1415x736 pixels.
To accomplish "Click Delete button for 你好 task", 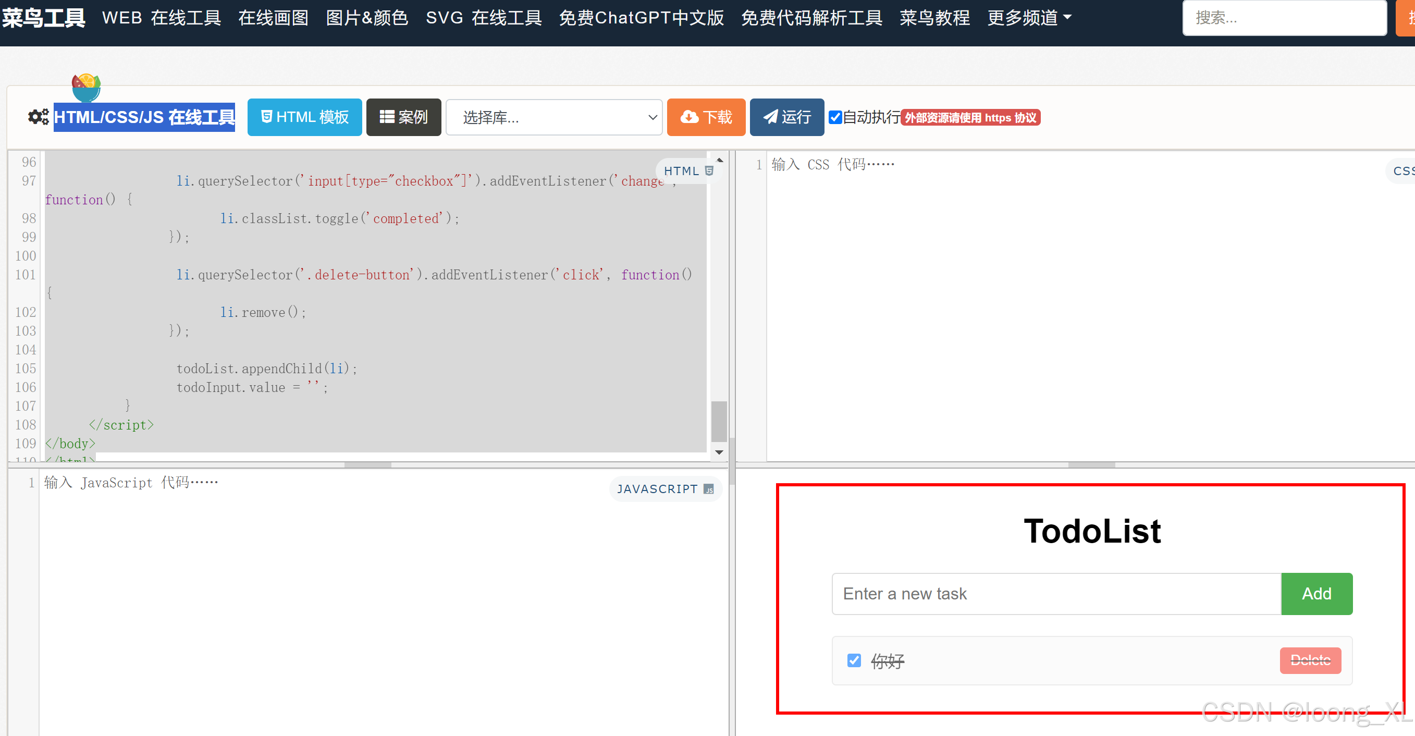I will [1310, 660].
